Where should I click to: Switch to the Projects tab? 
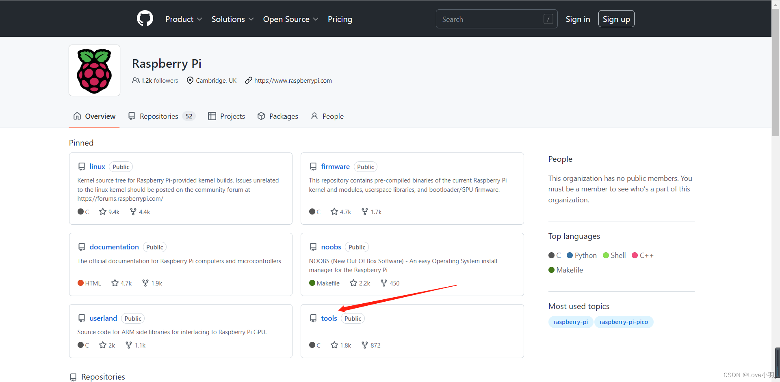click(227, 116)
